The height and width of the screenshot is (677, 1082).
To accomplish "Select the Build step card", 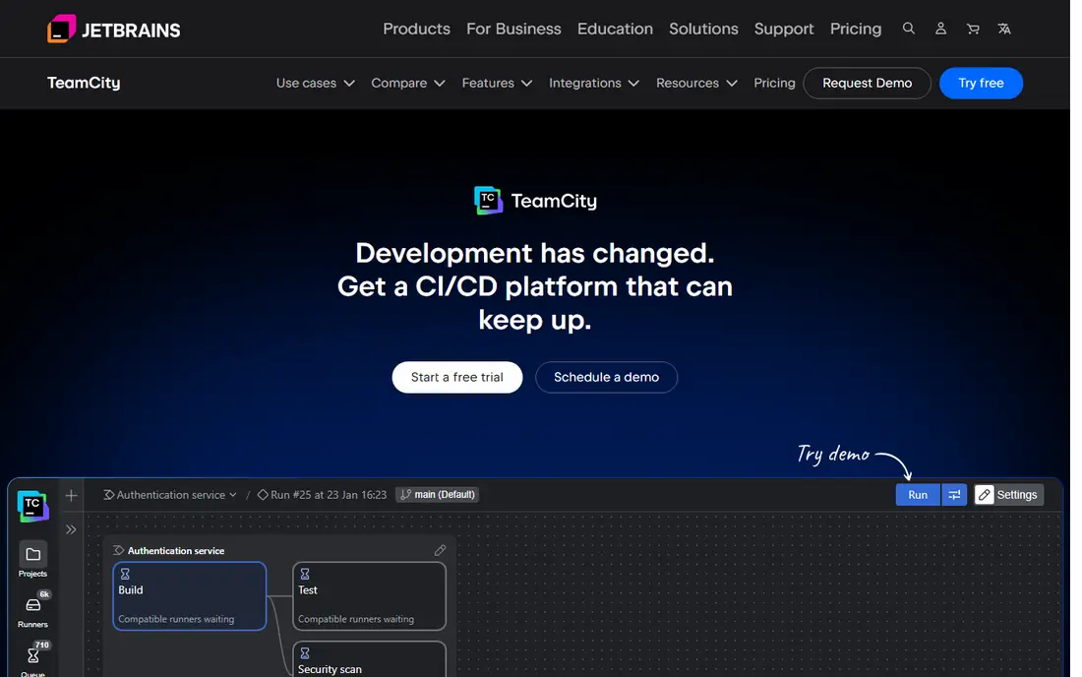I will click(x=190, y=595).
